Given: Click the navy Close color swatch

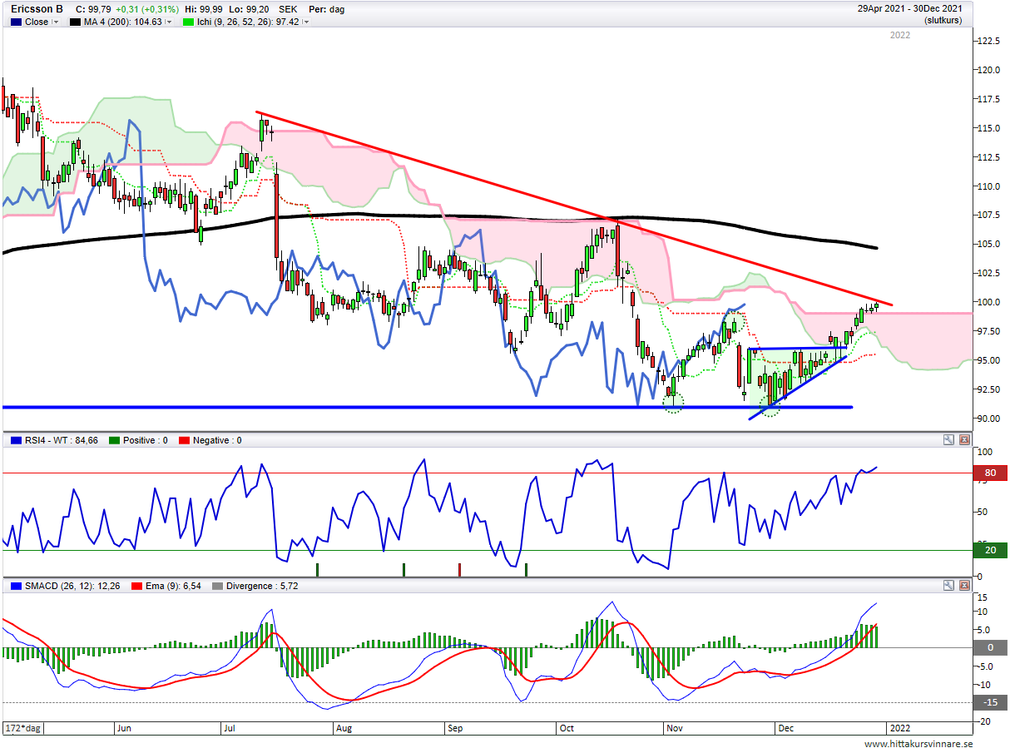Looking at the screenshot, I should pos(14,22).
